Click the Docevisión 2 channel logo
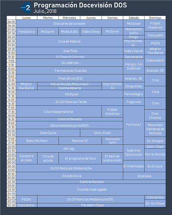This screenshot has height=215, width=172. [x=26, y=8]
